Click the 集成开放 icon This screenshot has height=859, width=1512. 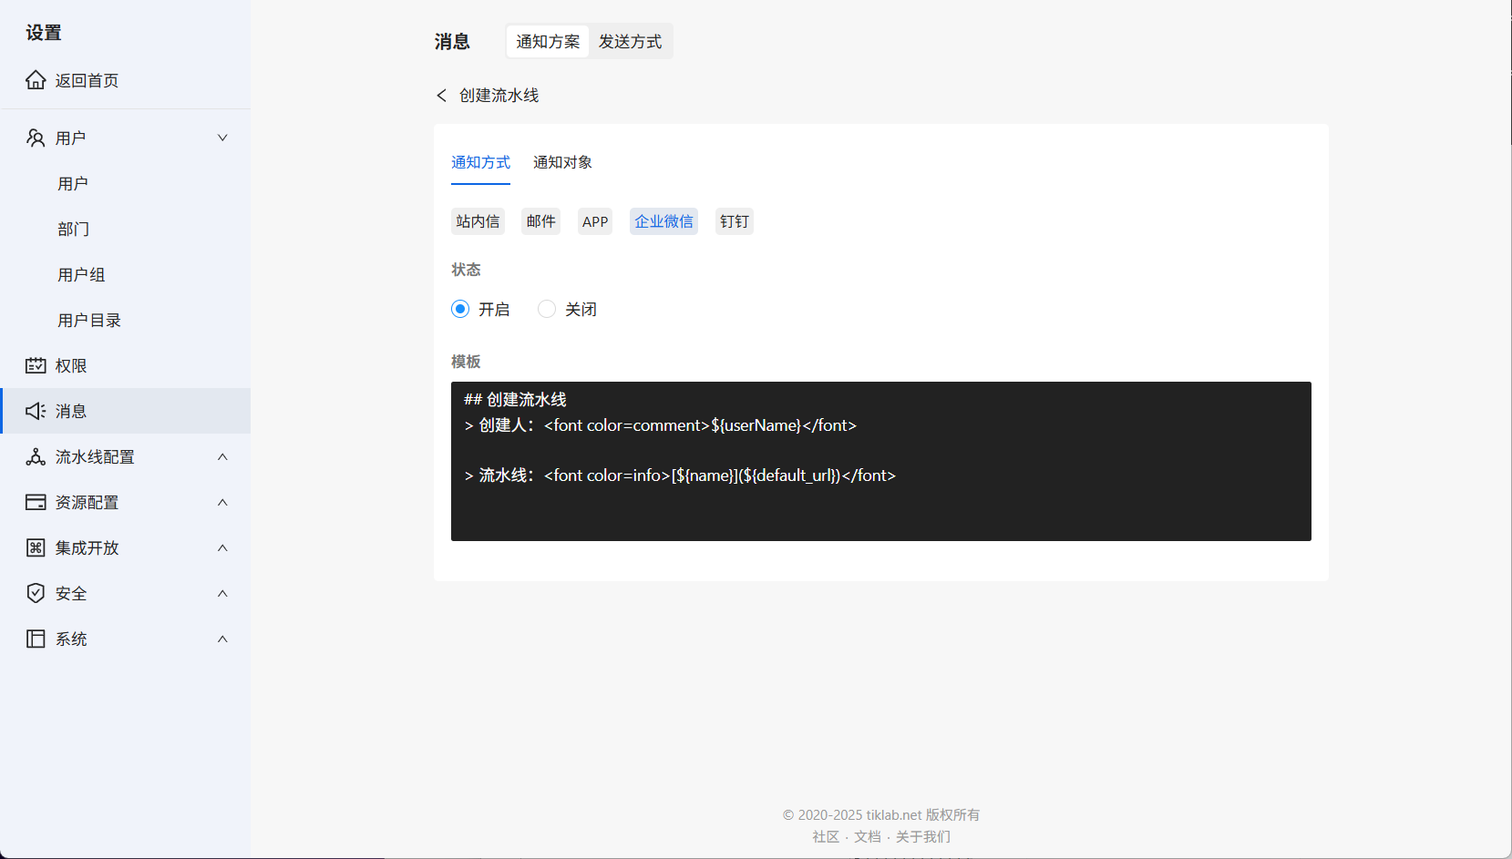pyautogui.click(x=36, y=547)
